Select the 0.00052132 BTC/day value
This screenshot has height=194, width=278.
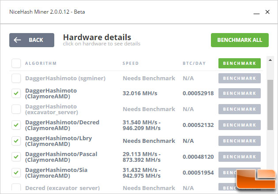(x=198, y=125)
